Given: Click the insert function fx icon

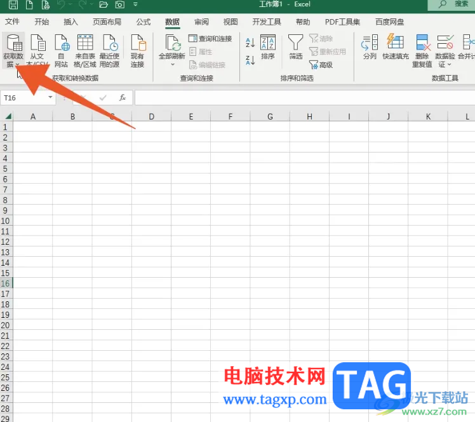Looking at the screenshot, I should tap(123, 97).
